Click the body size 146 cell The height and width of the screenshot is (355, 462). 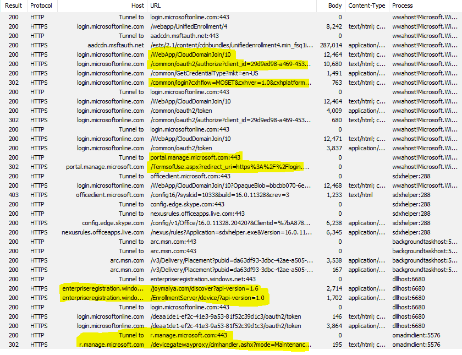(337, 316)
